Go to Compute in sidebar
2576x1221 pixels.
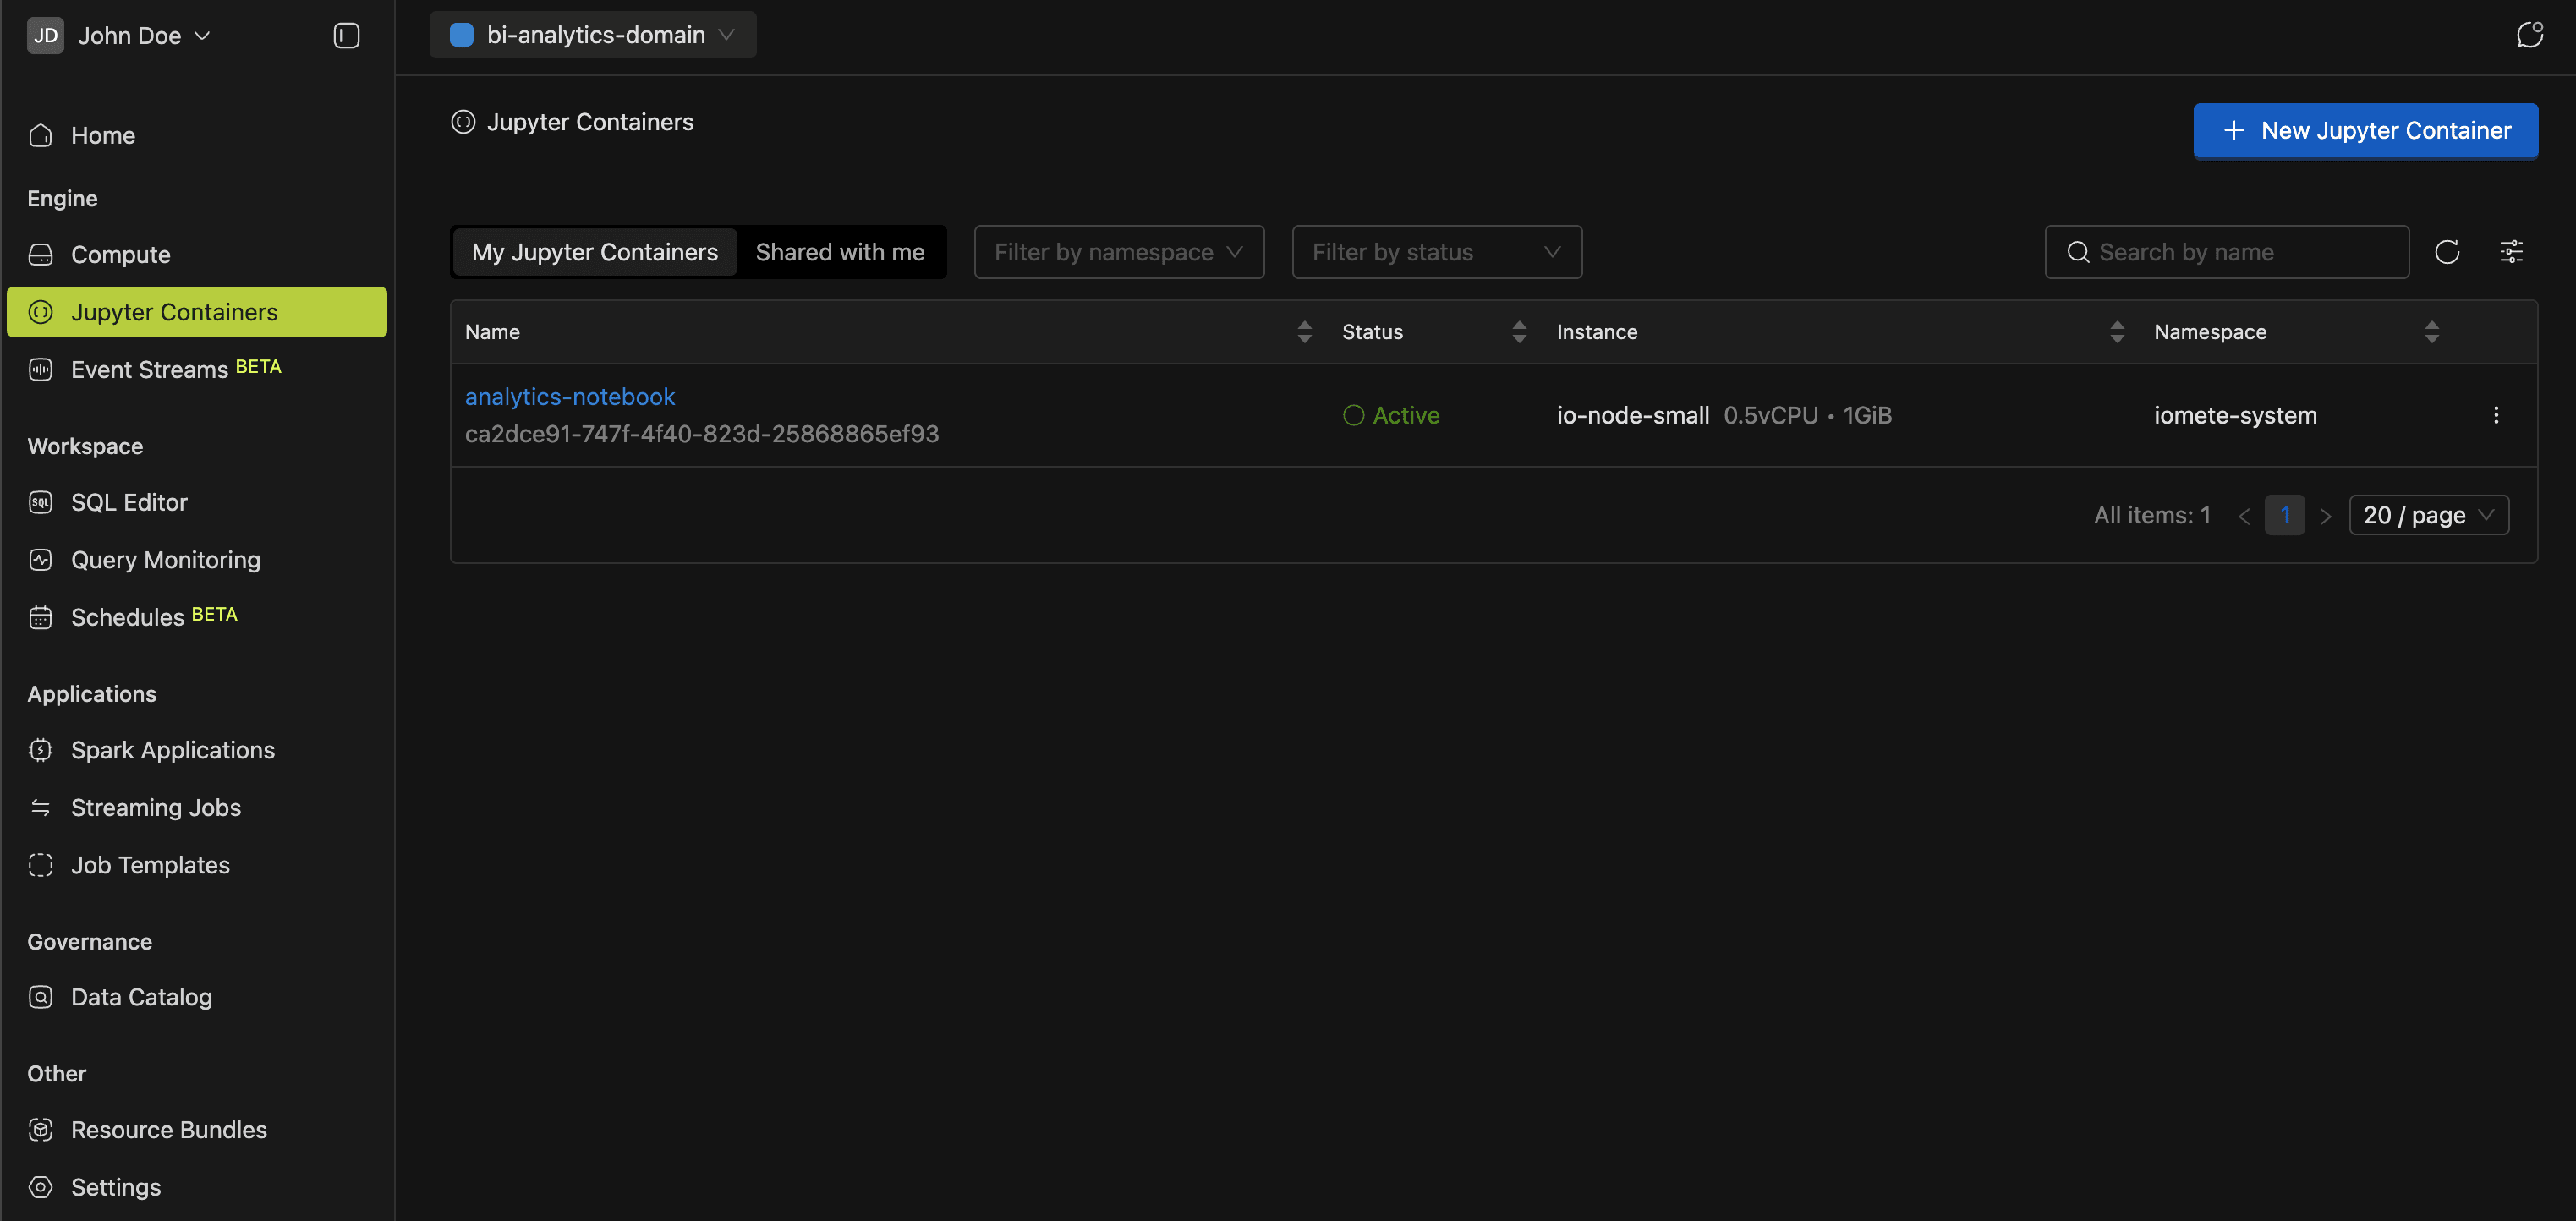(x=120, y=254)
